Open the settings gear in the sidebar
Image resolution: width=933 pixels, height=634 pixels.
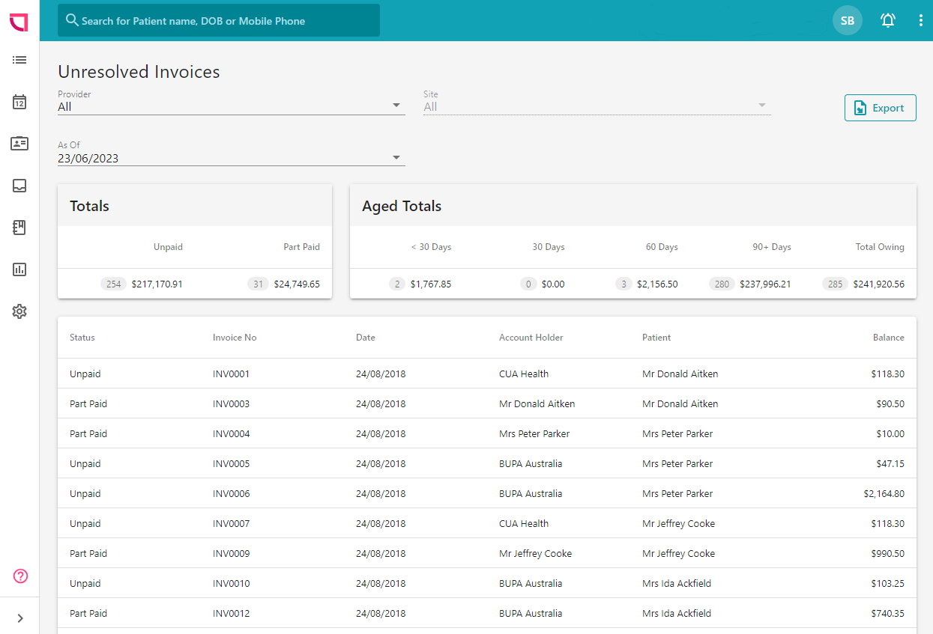(19, 311)
